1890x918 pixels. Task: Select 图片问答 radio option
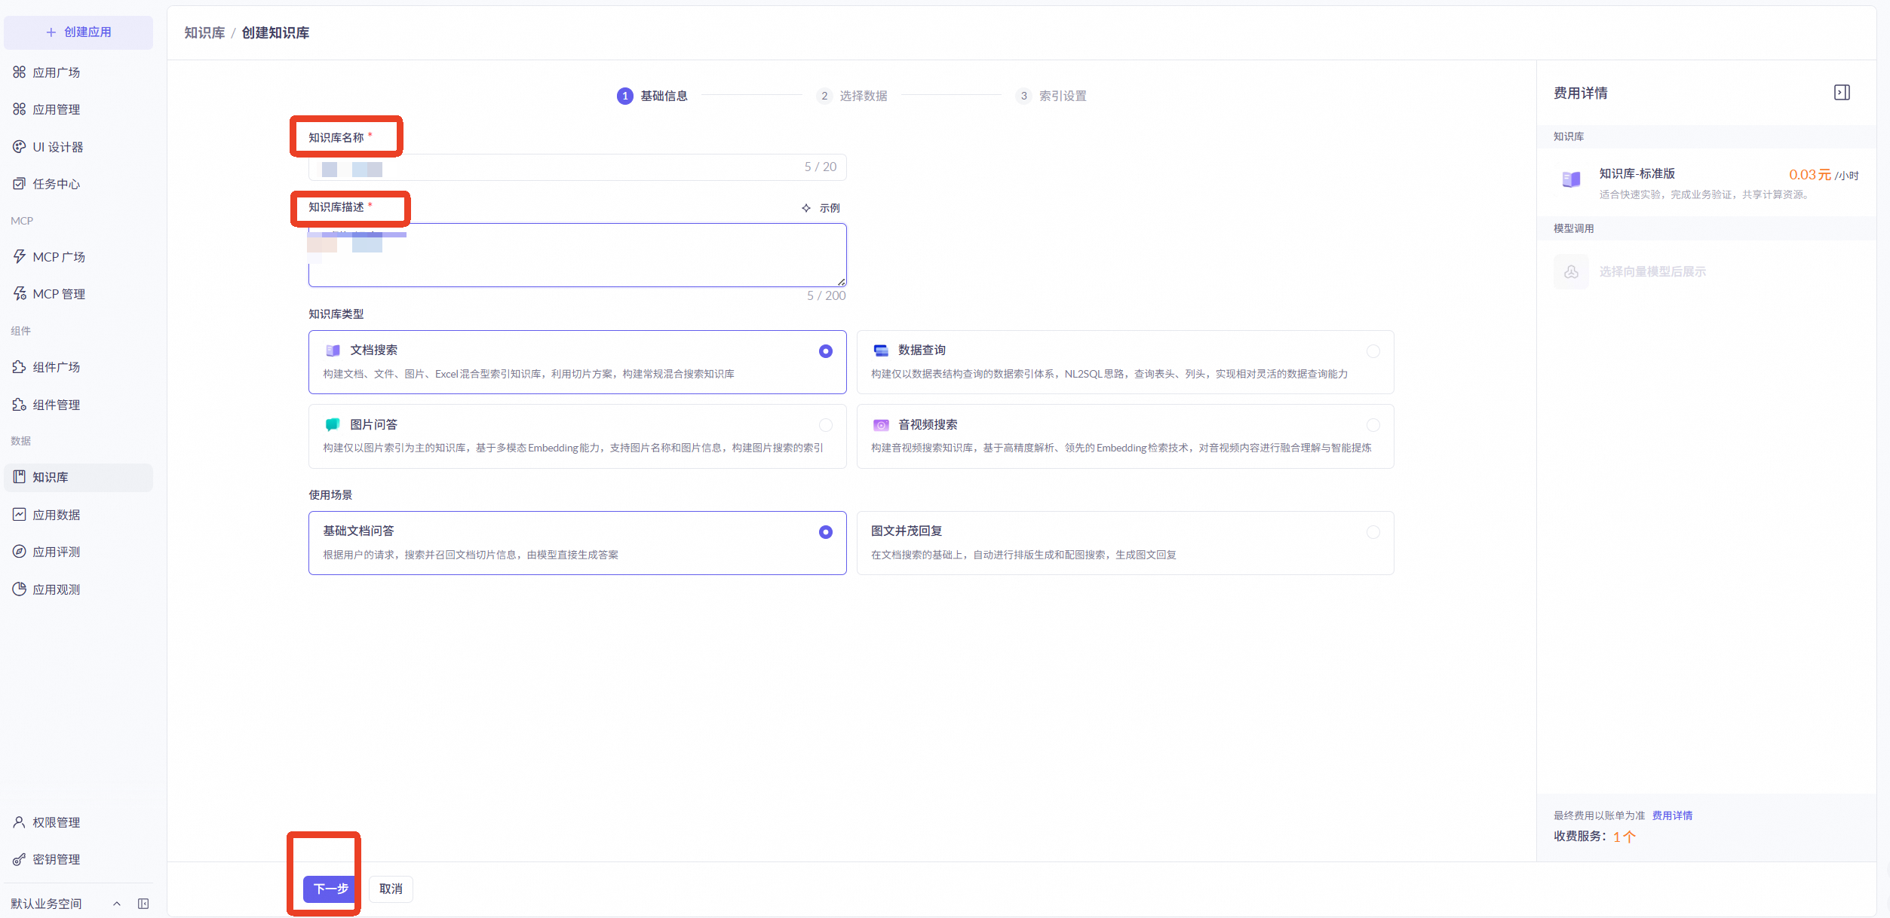[826, 425]
